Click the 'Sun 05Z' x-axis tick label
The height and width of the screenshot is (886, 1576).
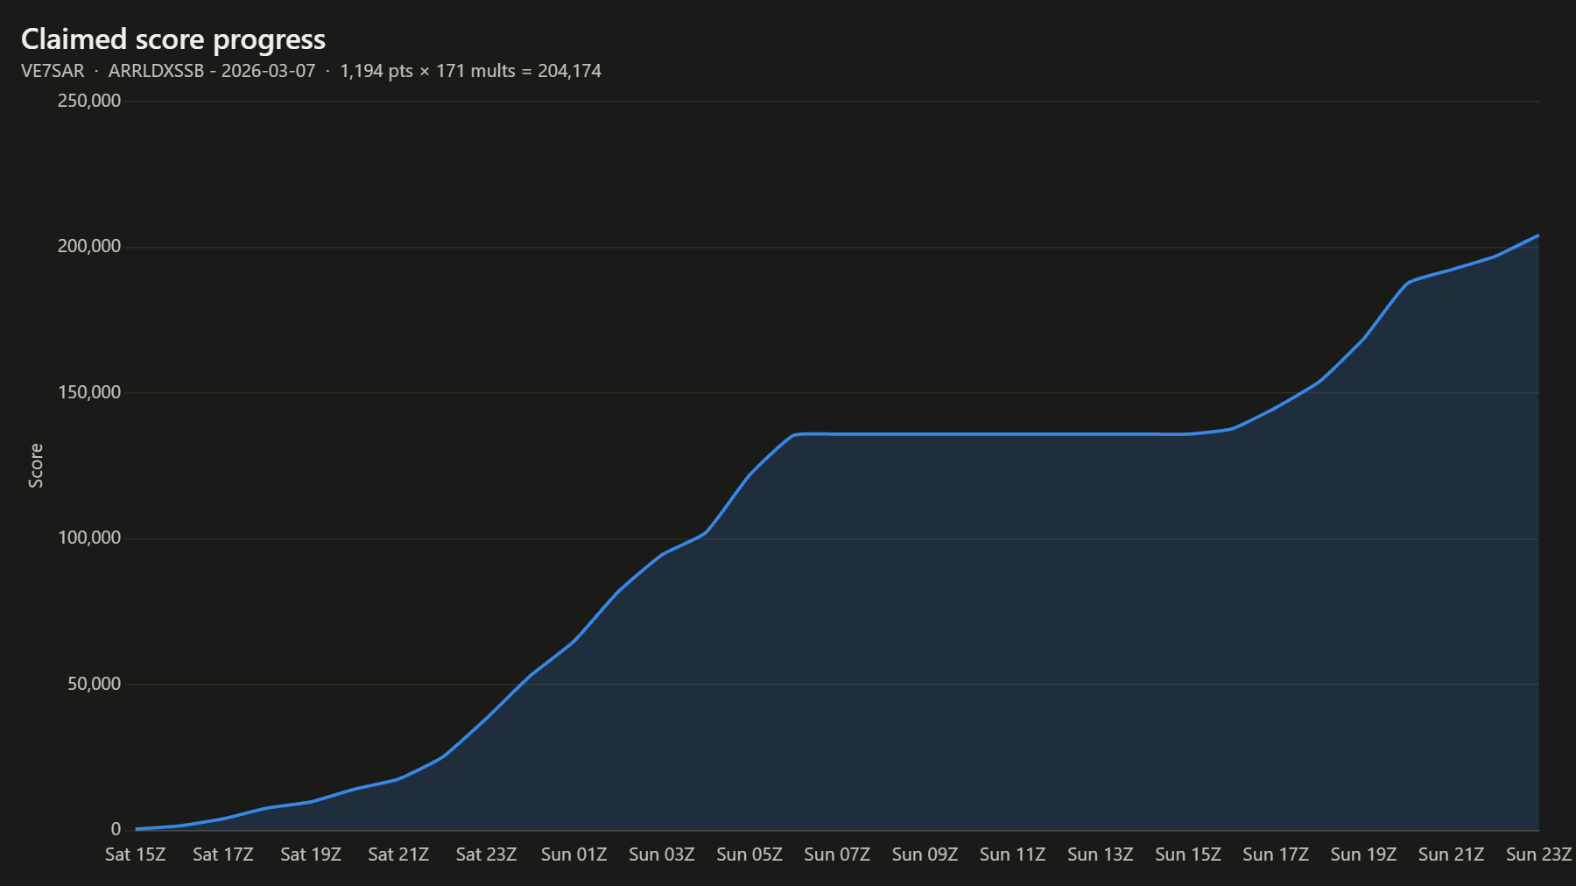tap(749, 854)
